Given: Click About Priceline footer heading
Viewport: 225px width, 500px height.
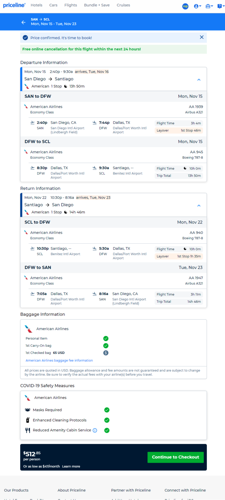Looking at the screenshot, I should point(72,490).
